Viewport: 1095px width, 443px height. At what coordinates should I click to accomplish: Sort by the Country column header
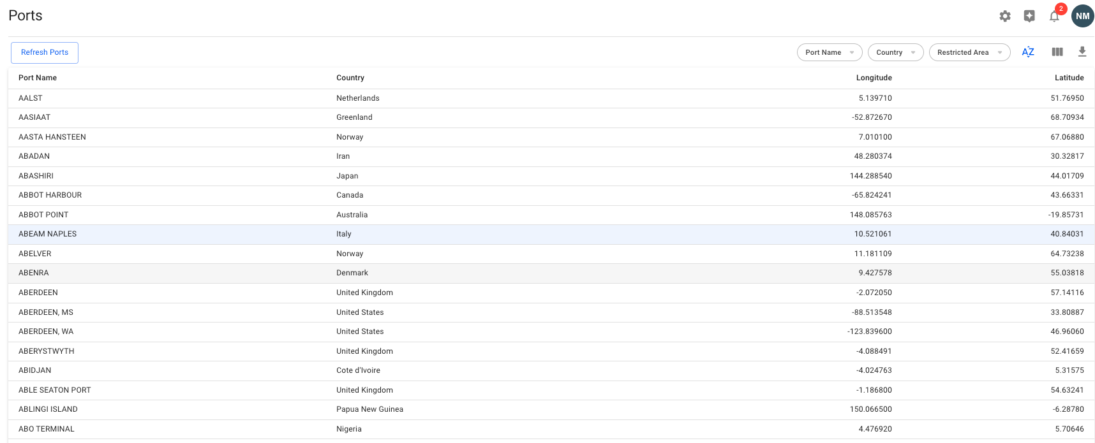click(350, 78)
